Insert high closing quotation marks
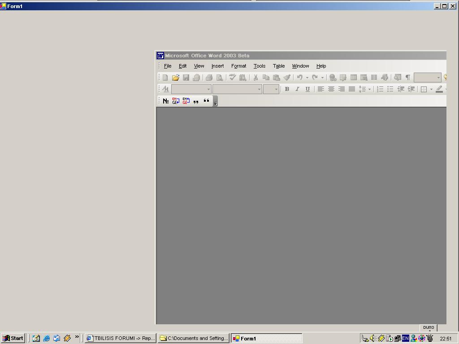Image resolution: width=459 pixels, height=344 pixels. pos(206,101)
